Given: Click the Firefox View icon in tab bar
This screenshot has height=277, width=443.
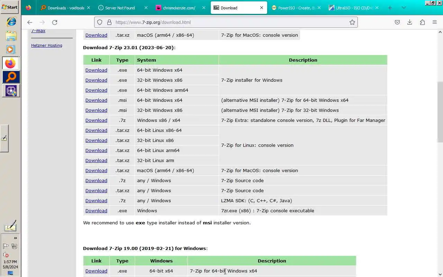Looking at the screenshot, I should point(28,8).
